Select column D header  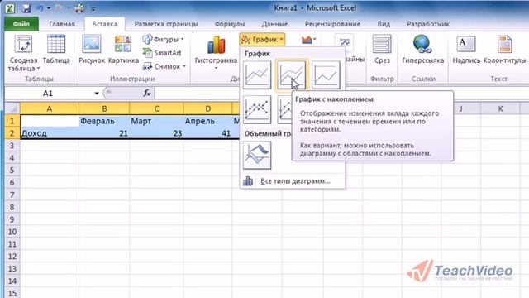click(x=207, y=108)
